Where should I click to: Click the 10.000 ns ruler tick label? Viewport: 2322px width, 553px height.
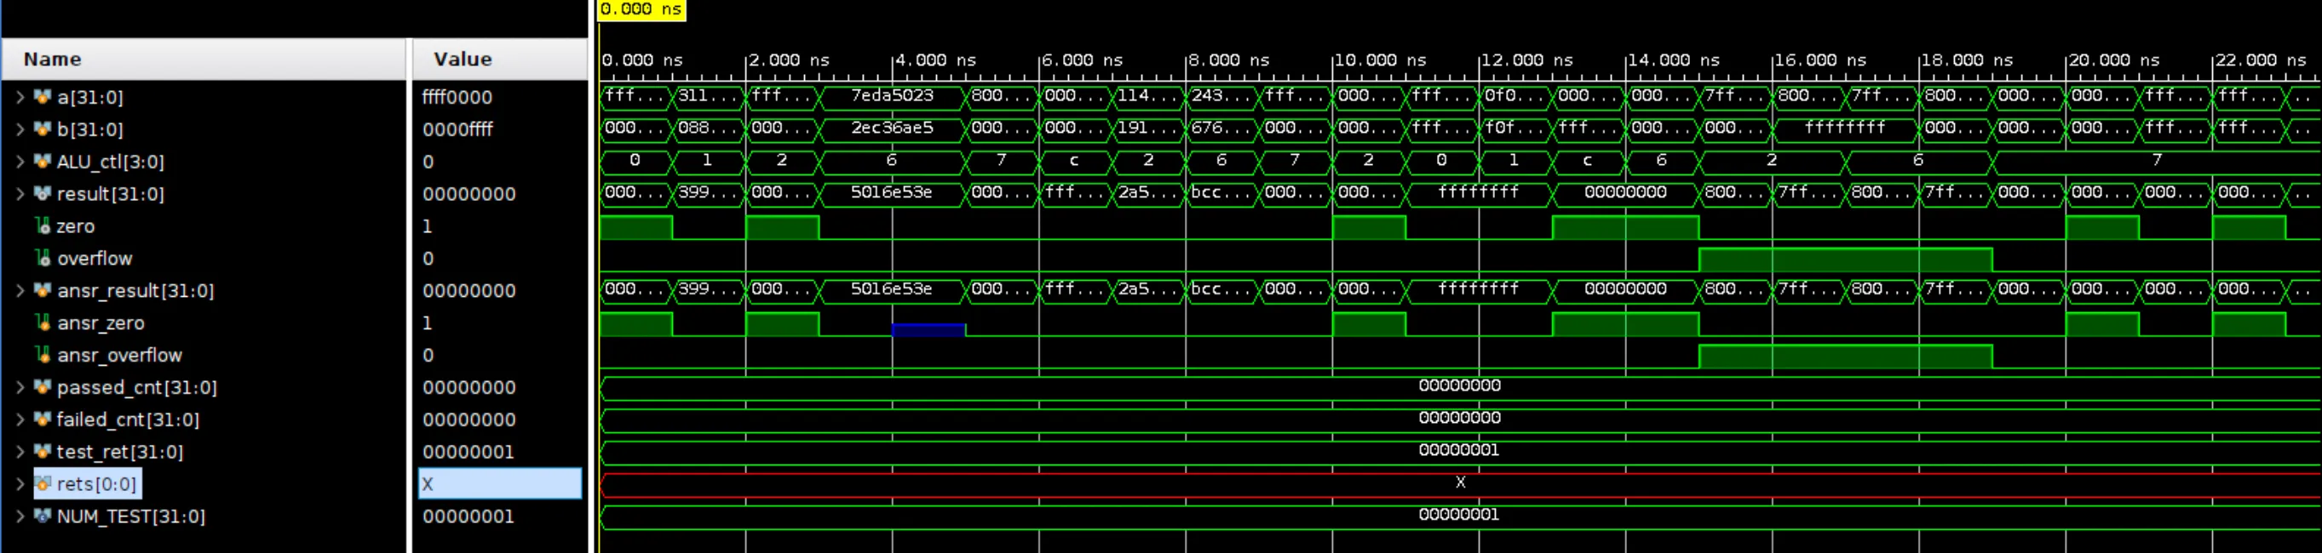coord(1380,60)
